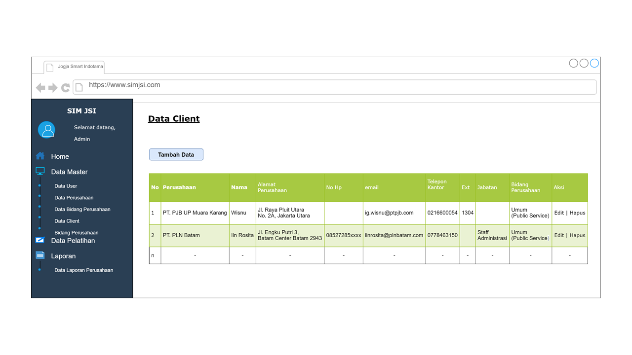The width and height of the screenshot is (632, 355).
Task: Expand the Laporan menu
Action: [63, 256]
